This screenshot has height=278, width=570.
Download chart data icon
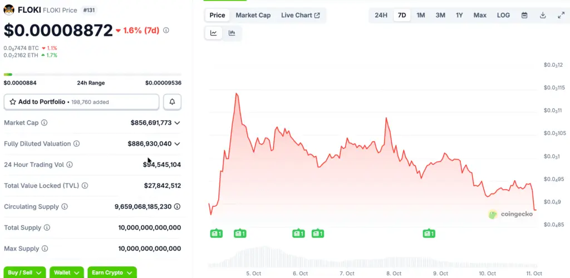point(543,15)
